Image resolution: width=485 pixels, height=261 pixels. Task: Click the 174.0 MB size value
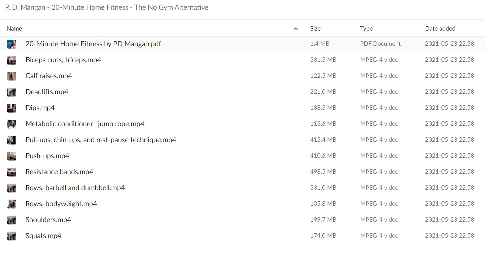point(323,236)
